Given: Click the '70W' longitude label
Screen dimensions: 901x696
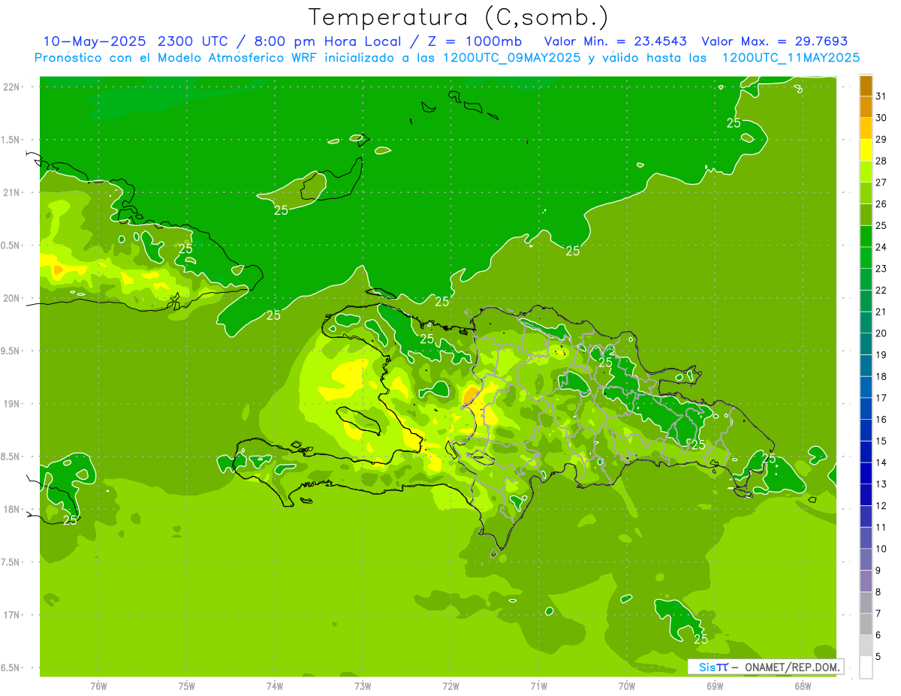Looking at the screenshot, I should tap(627, 685).
